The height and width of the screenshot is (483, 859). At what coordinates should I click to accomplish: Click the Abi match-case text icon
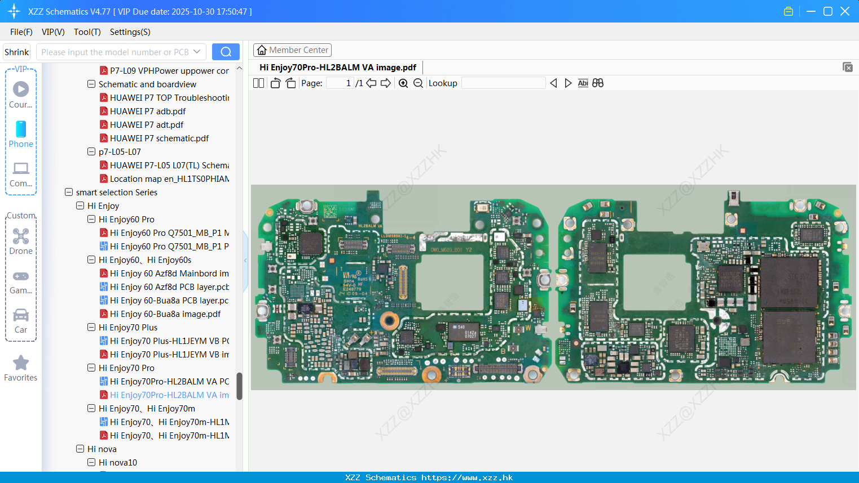[x=583, y=83]
